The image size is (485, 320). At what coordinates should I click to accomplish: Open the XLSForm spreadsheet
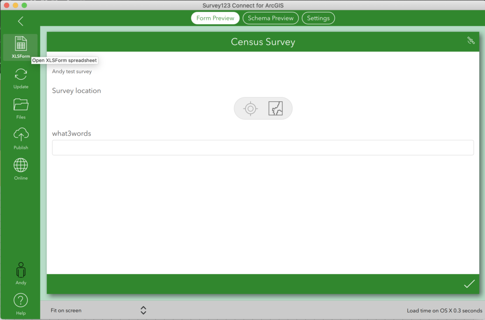pos(21,47)
